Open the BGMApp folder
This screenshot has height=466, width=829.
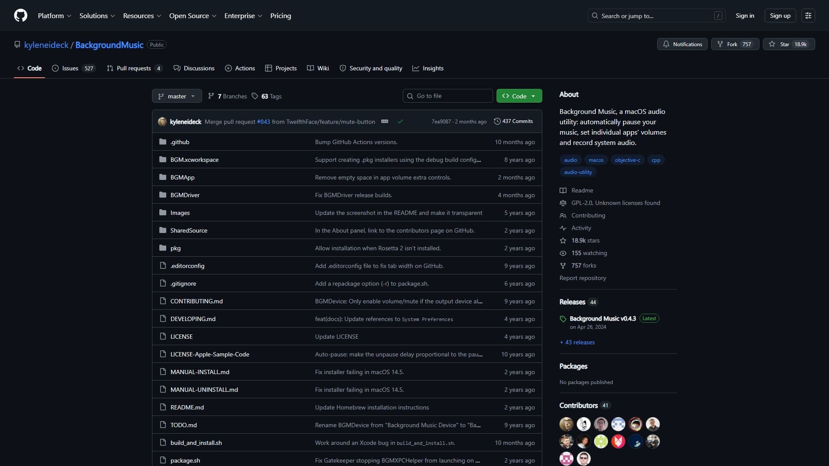click(x=182, y=177)
